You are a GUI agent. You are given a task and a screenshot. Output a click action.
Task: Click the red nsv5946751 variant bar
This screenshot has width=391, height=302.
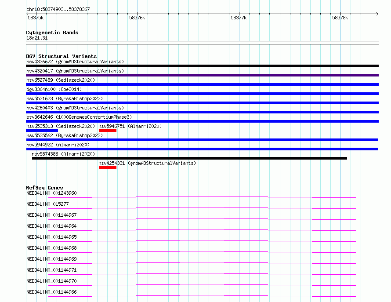pos(108,131)
